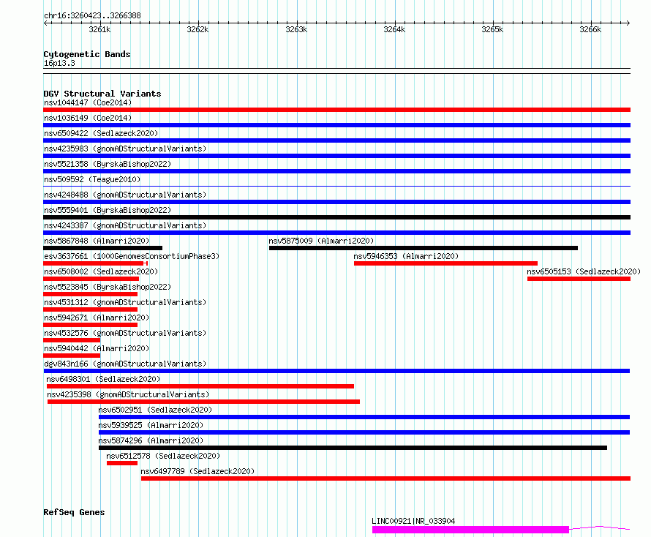The width and height of the screenshot is (651, 537).
Task: Click nsv6512578 (Sedlazeck2020) label
Action: pyautogui.click(x=163, y=456)
